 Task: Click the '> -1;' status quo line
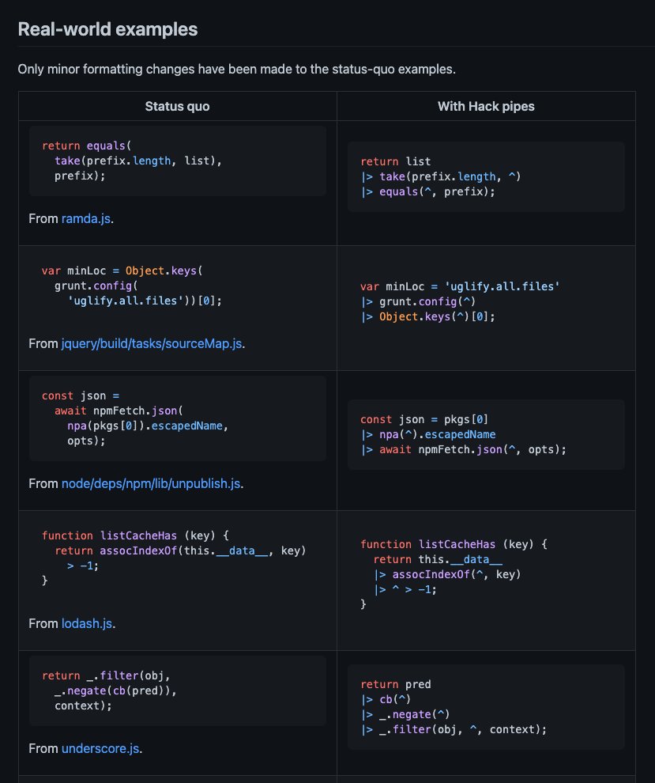(83, 565)
